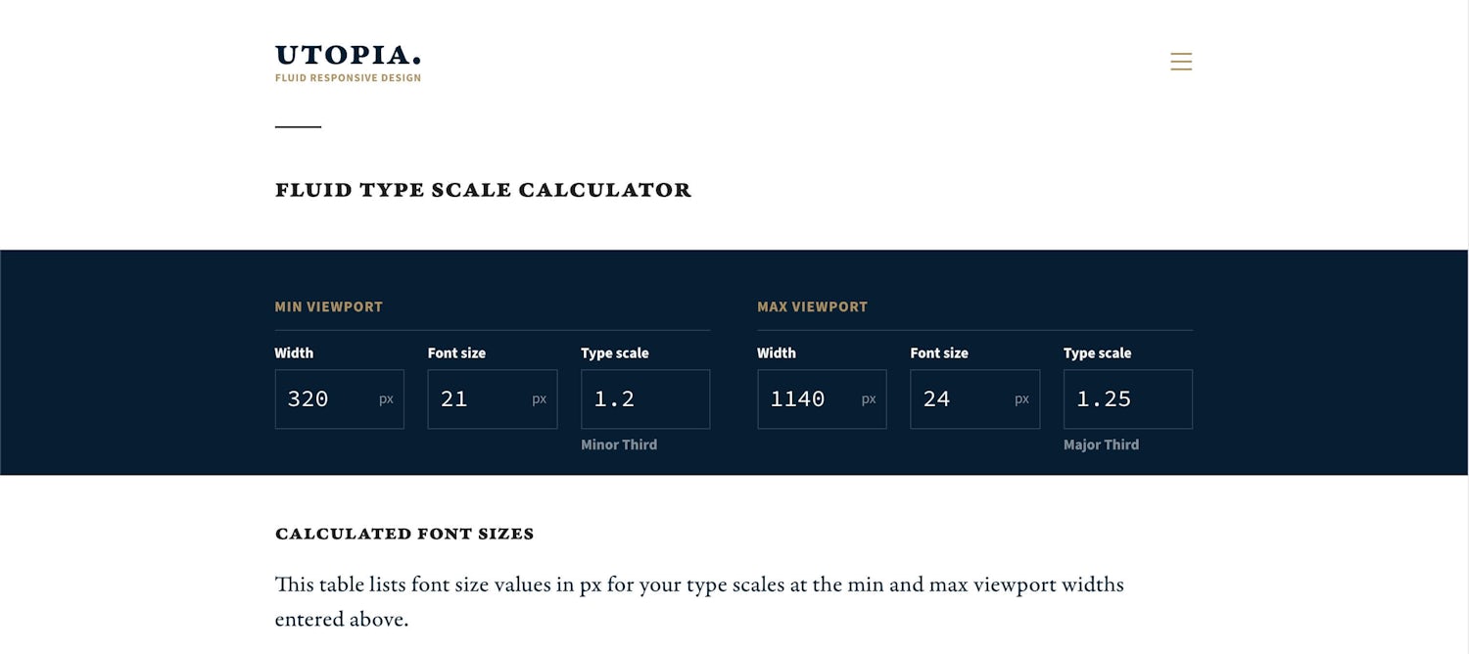This screenshot has height=654, width=1469.
Task: Focus the Max Viewport width field showing 1140
Action: tap(809, 399)
